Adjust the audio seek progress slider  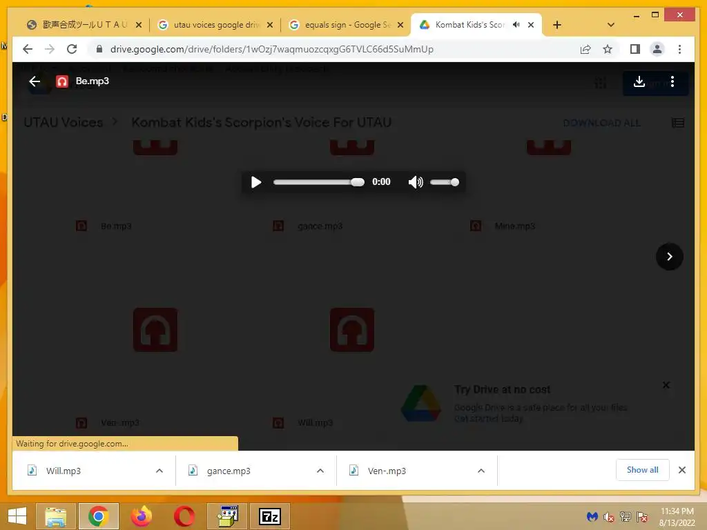pos(319,182)
